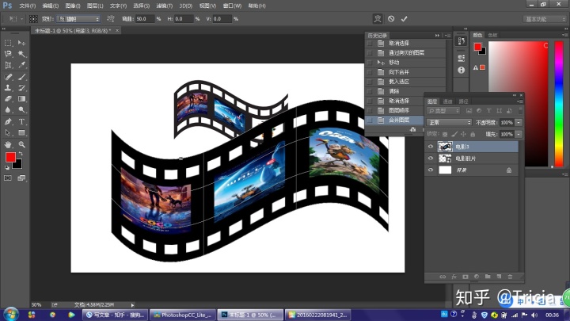
Task: Open the layer filter type dropdown
Action: (x=443, y=111)
